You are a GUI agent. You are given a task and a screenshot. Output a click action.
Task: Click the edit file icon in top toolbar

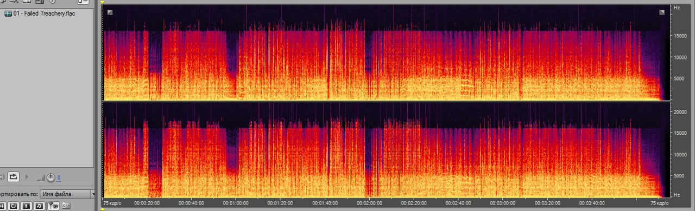[x=27, y=2]
